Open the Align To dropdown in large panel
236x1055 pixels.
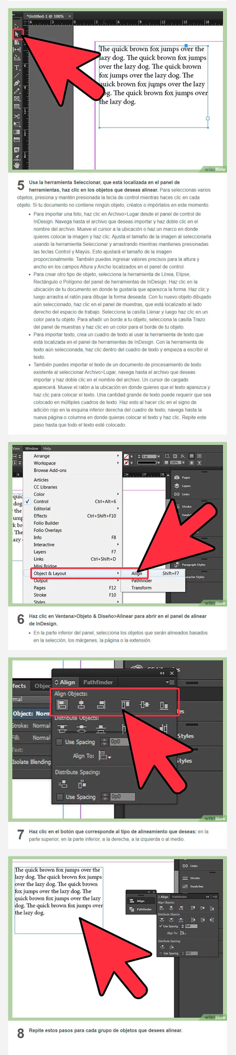coord(105,756)
